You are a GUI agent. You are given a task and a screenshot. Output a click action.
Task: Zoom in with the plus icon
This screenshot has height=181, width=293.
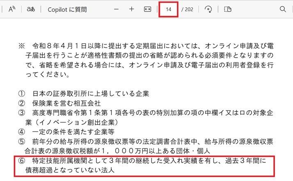pos(132,9)
